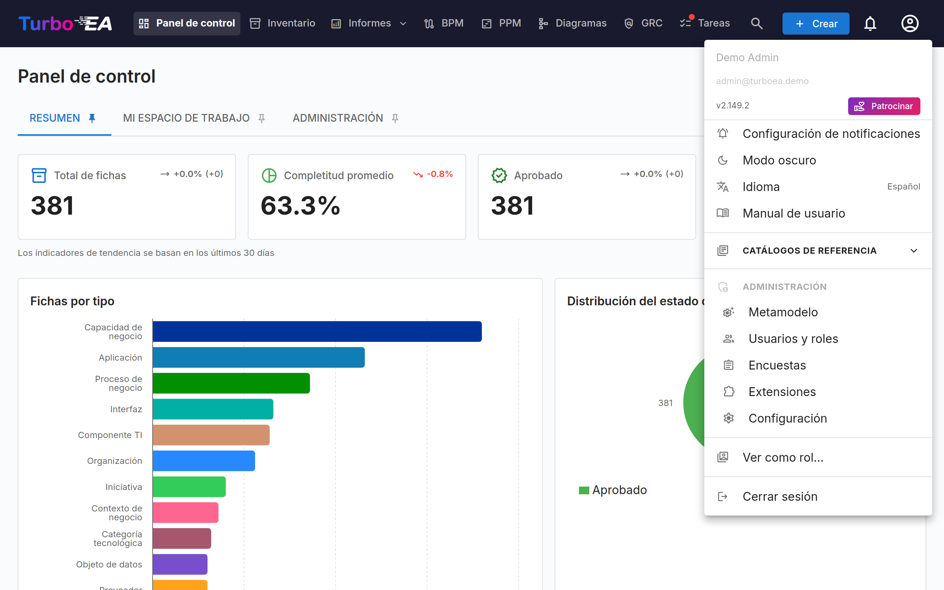Select Ver como rol...

tap(818, 457)
